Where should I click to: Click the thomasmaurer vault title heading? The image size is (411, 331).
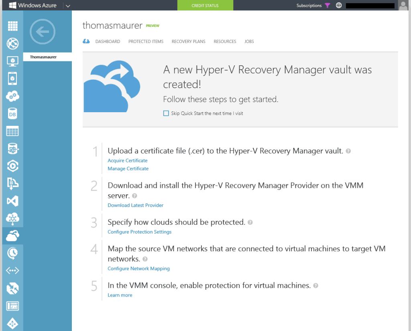112,25
